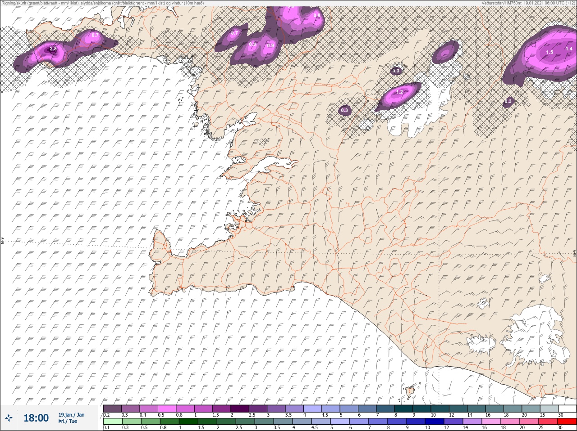The image size is (577, 431).
Task: Click the '19.jan./ Jan' date text
Action: pyautogui.click(x=71, y=415)
